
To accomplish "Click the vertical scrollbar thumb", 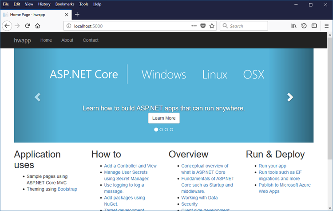I will coord(330,98).
